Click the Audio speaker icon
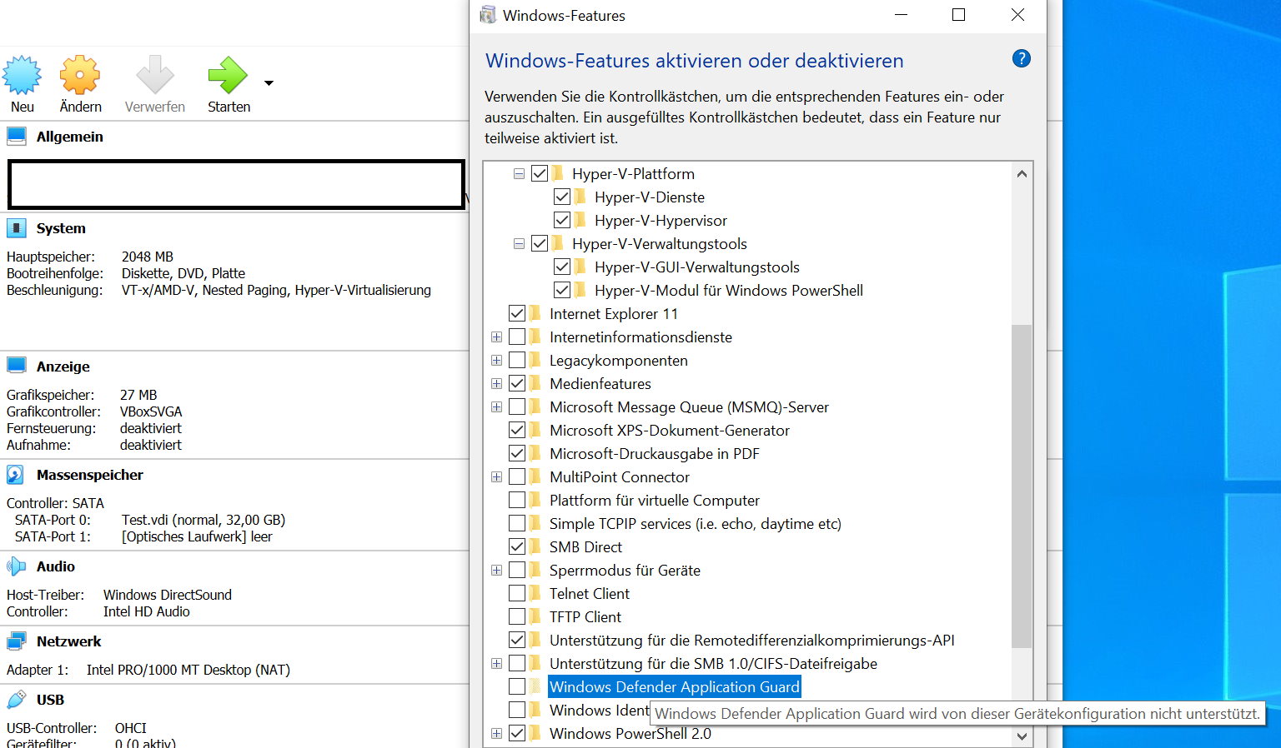This screenshot has width=1281, height=748. pyautogui.click(x=17, y=566)
